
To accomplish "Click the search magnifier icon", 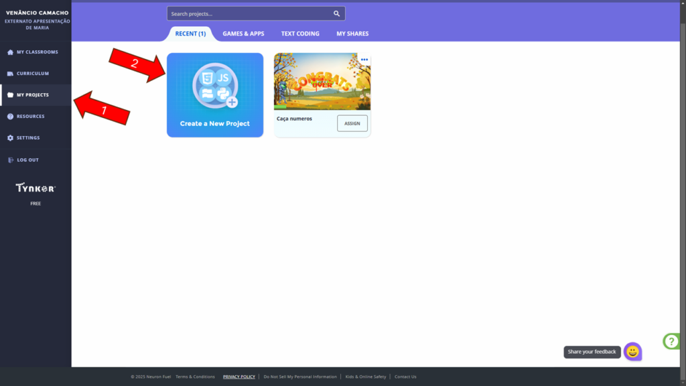I will pyautogui.click(x=337, y=13).
